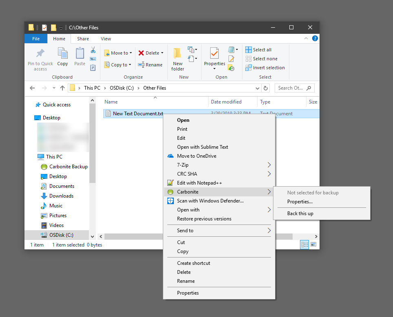Click the Properties checkmark icon in ribbon

coord(214,53)
